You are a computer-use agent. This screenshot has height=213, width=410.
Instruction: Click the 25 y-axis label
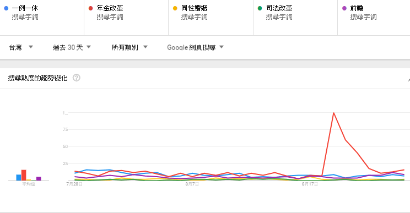(65, 163)
